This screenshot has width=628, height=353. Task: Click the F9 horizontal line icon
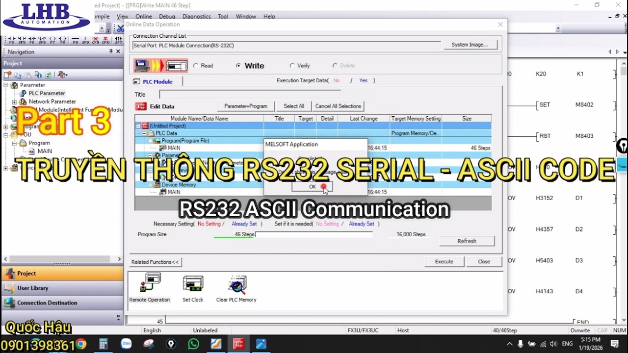click(76, 40)
